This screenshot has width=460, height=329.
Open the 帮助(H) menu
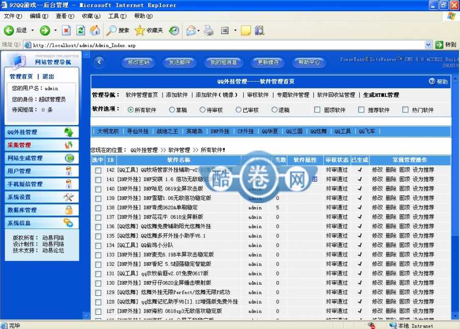coord(143,16)
